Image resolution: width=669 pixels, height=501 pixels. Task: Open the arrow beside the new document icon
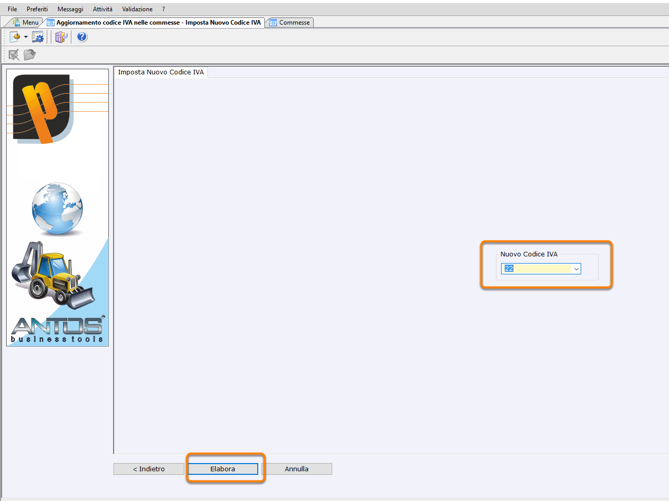[x=26, y=37]
